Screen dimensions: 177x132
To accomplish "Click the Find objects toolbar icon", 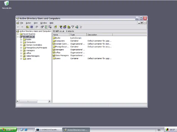I will point(77,27).
